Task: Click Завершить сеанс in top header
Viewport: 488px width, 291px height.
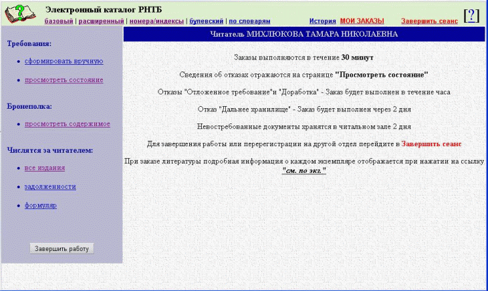Action: tap(429, 21)
